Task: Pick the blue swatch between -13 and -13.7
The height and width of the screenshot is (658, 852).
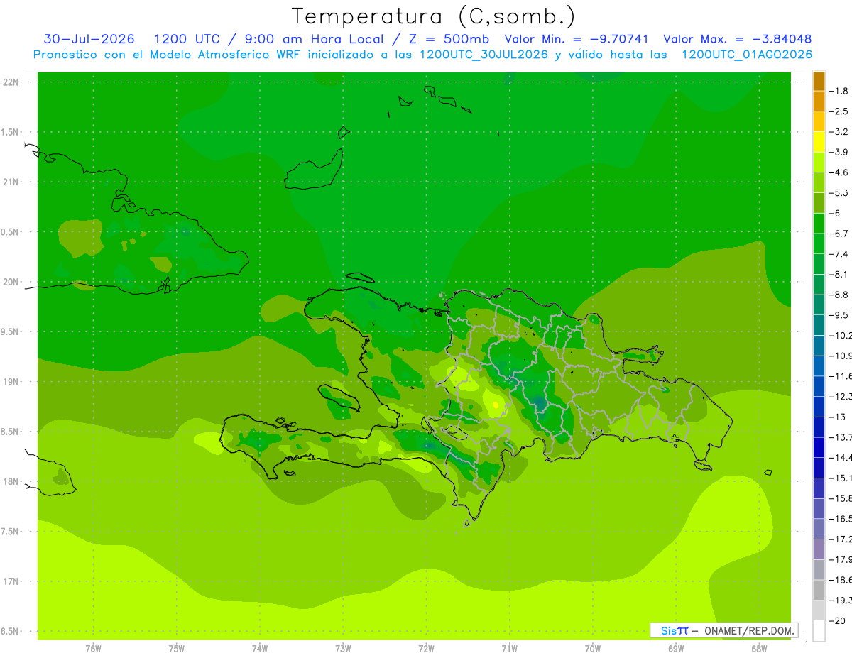Action: click(819, 427)
